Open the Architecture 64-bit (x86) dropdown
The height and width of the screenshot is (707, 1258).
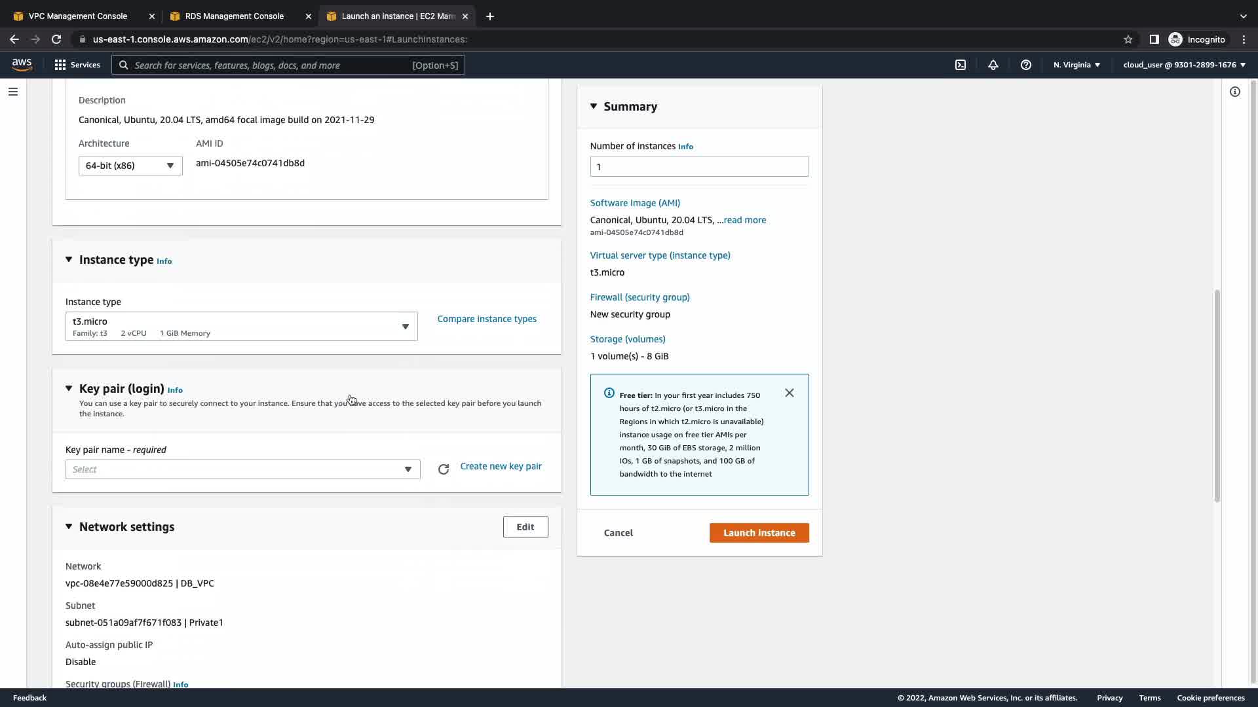[130, 166]
